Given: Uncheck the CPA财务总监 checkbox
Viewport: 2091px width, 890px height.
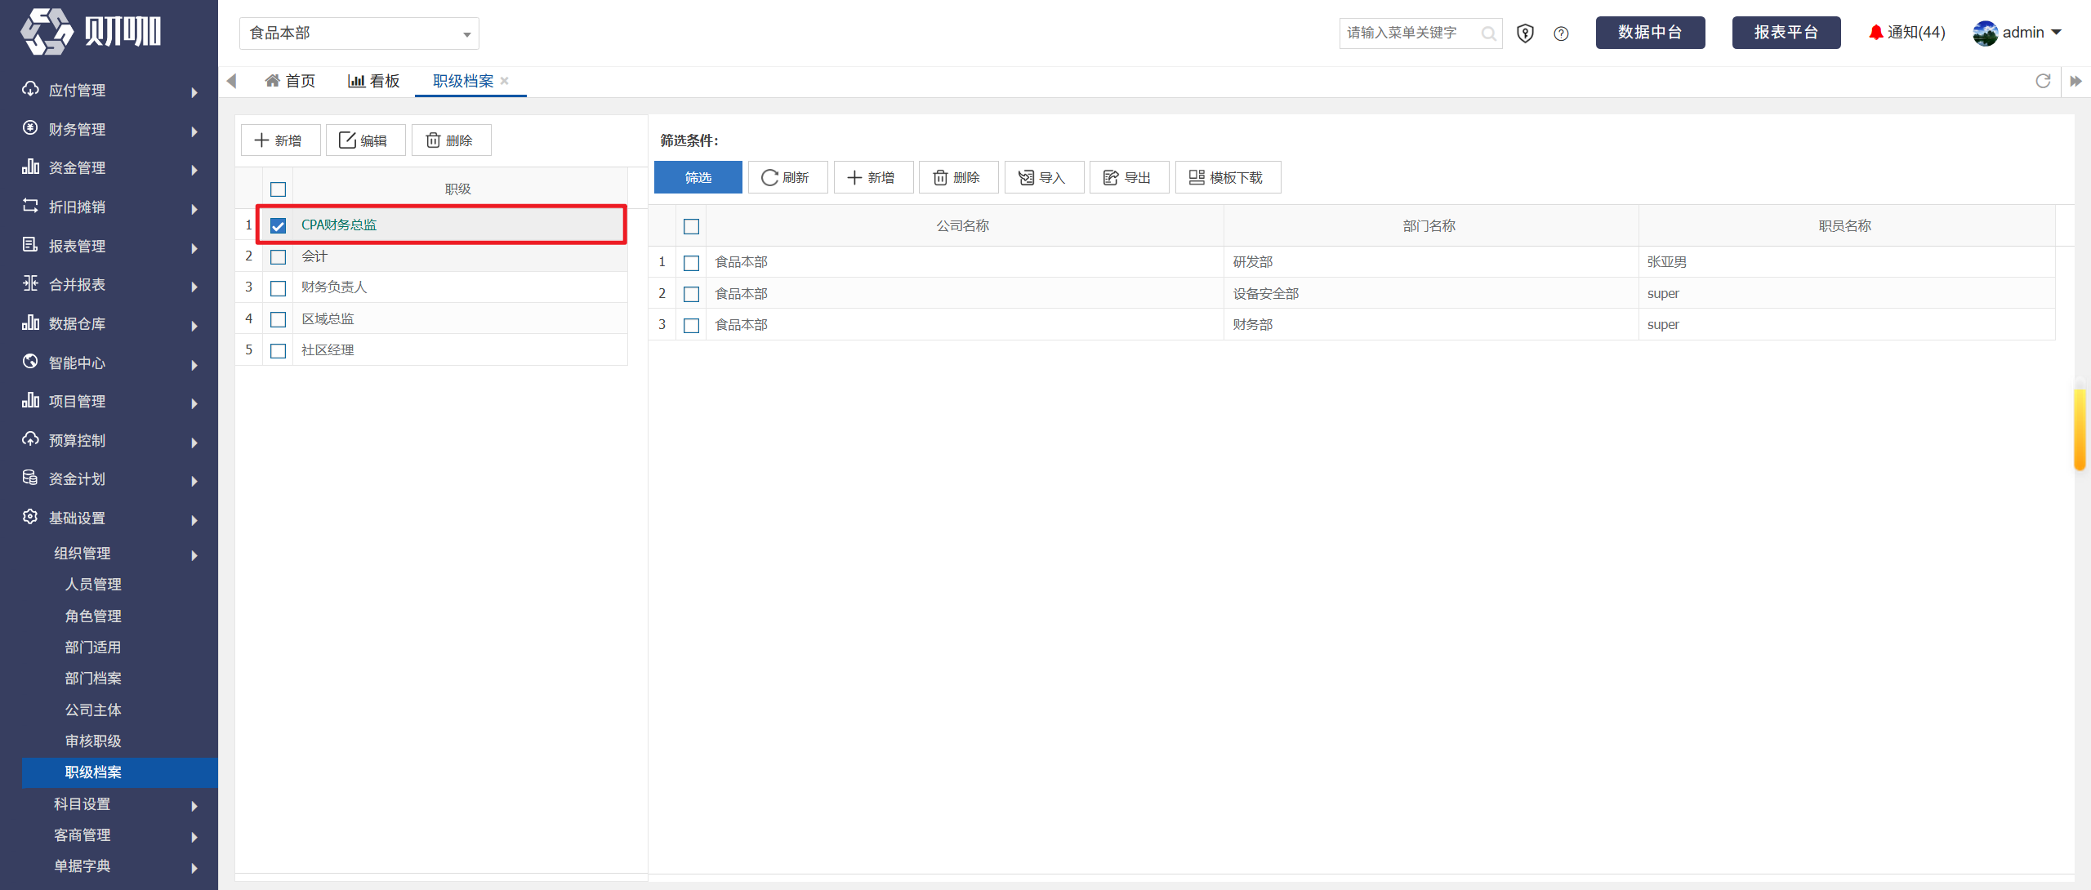Looking at the screenshot, I should pos(278,225).
